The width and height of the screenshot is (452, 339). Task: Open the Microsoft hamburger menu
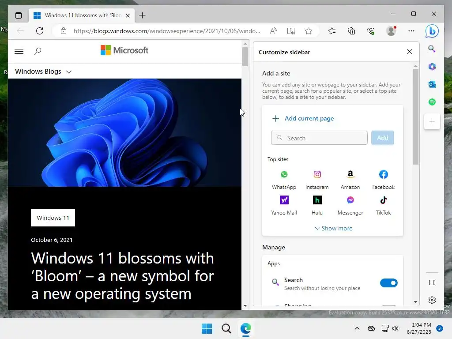pyautogui.click(x=19, y=51)
